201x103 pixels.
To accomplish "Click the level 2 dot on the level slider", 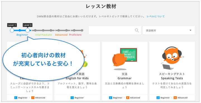I will click(x=20, y=30).
